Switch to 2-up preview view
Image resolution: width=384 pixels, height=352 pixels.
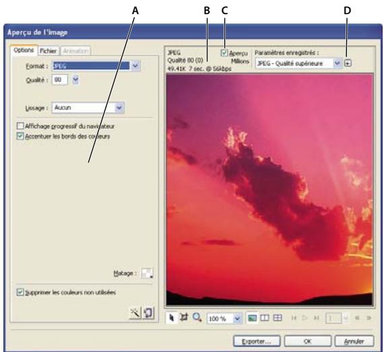pos(265,318)
